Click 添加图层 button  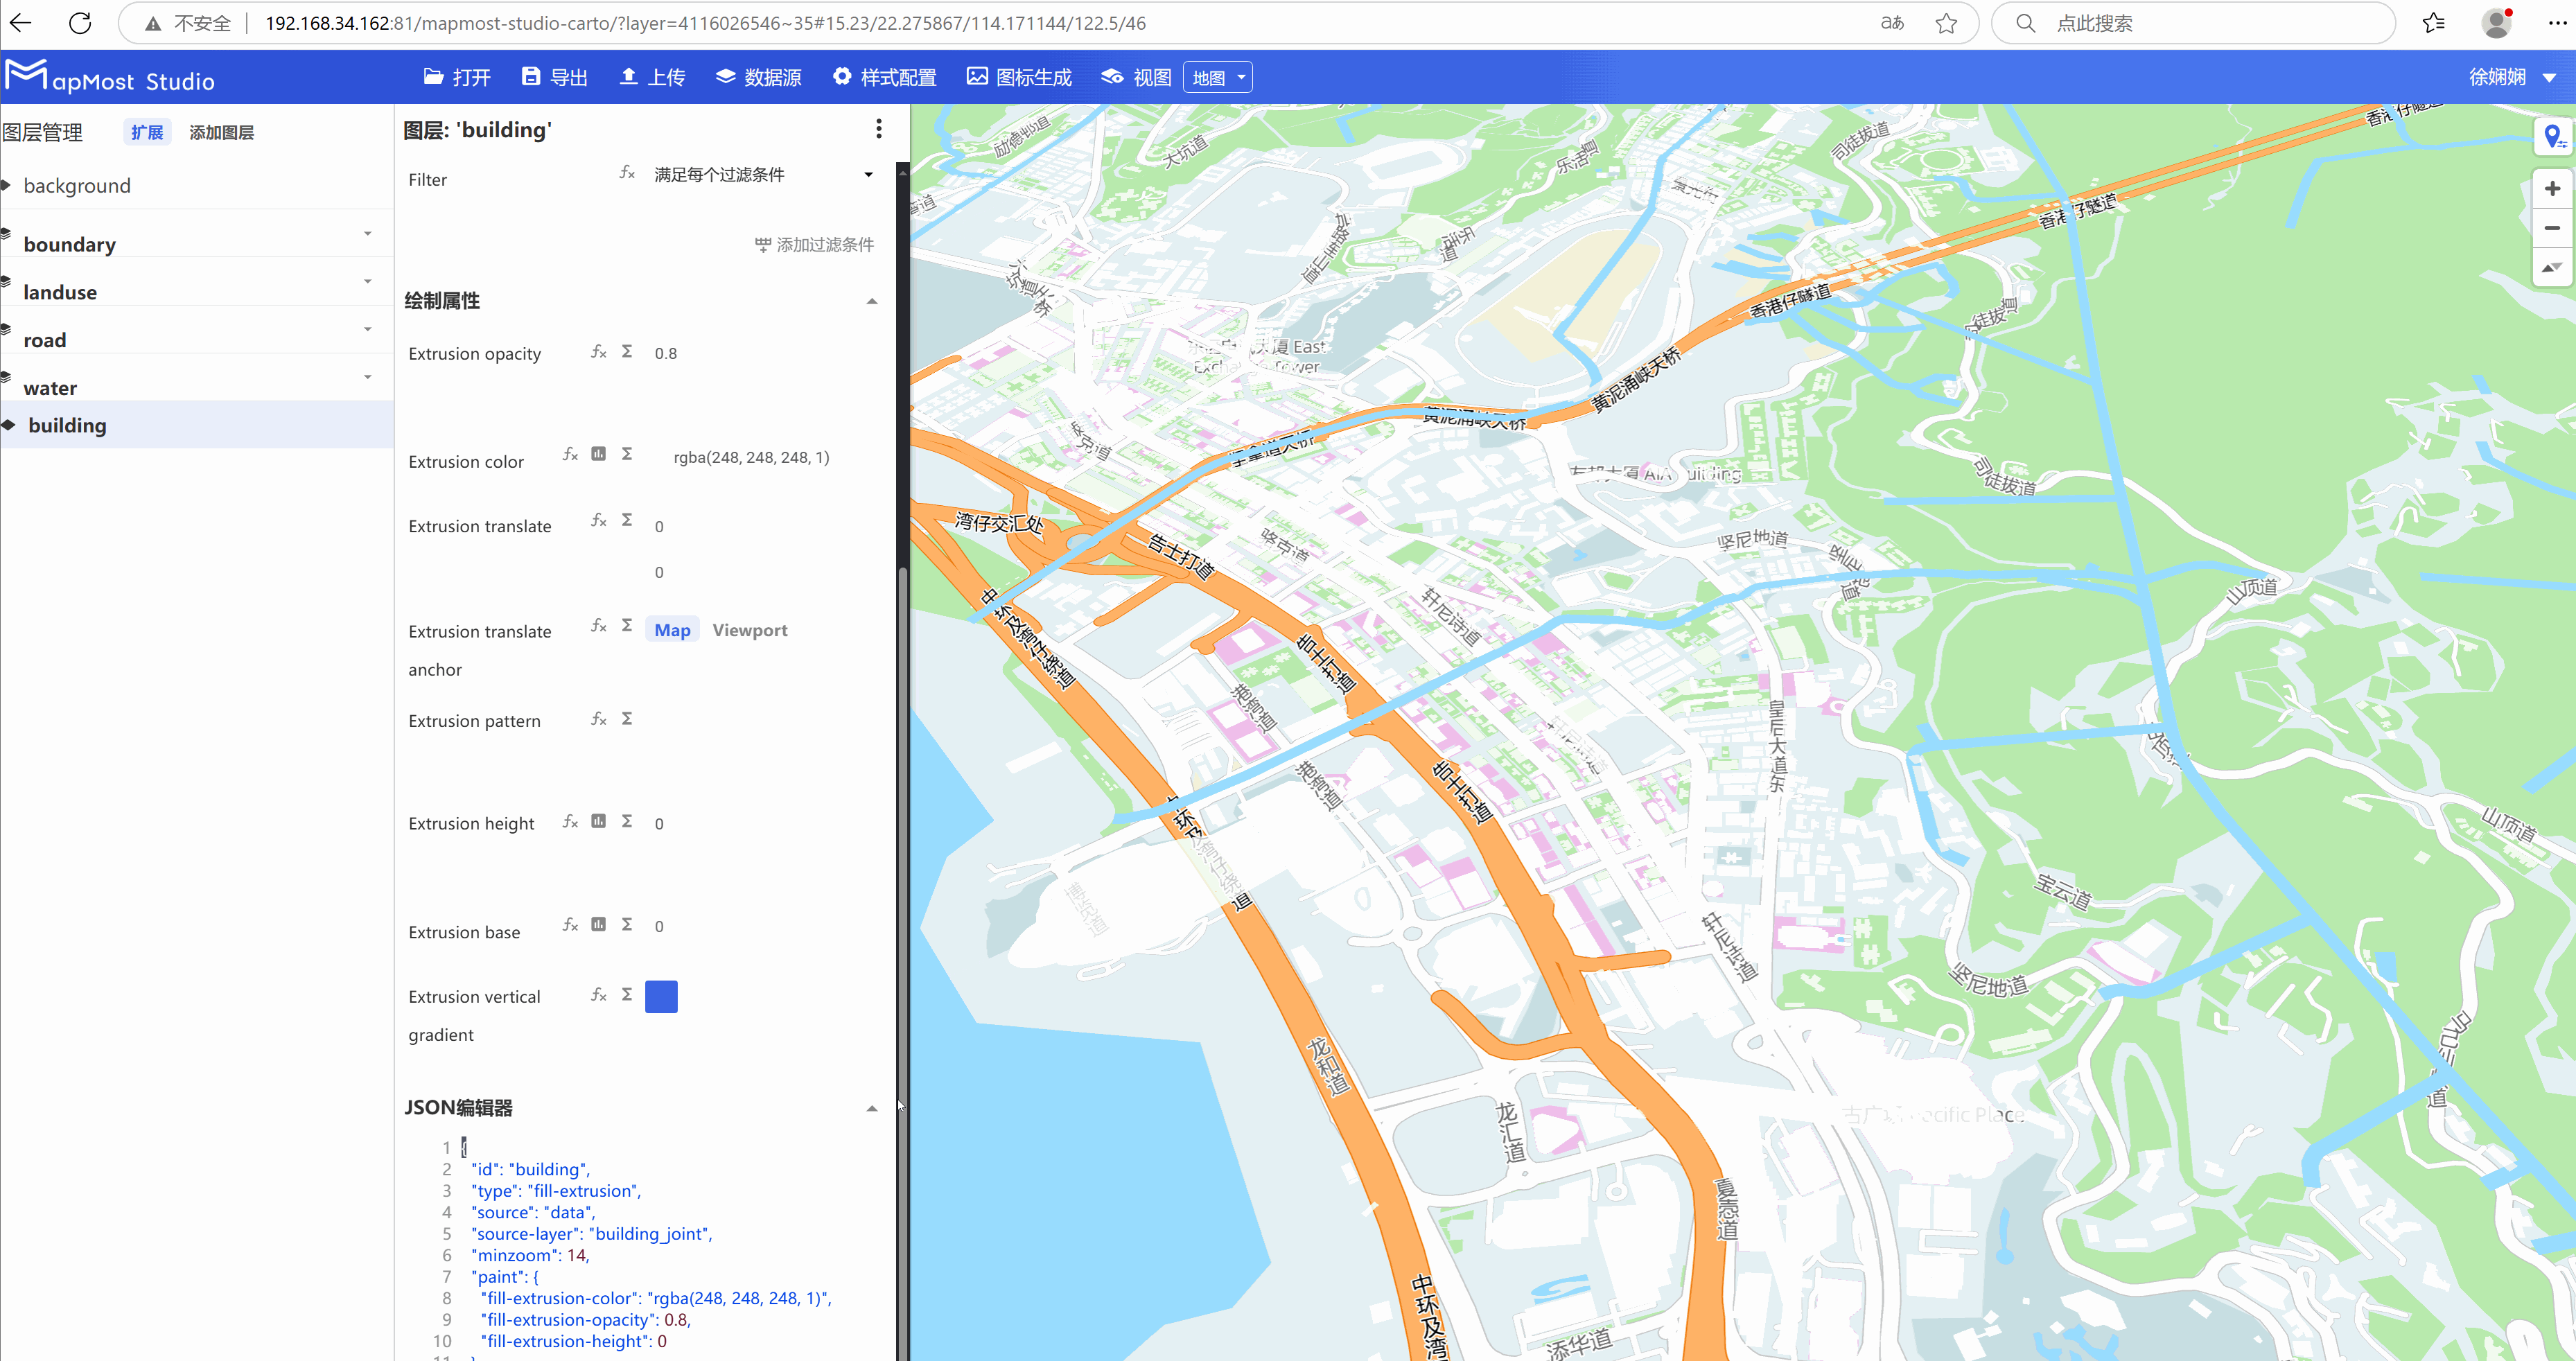click(221, 132)
